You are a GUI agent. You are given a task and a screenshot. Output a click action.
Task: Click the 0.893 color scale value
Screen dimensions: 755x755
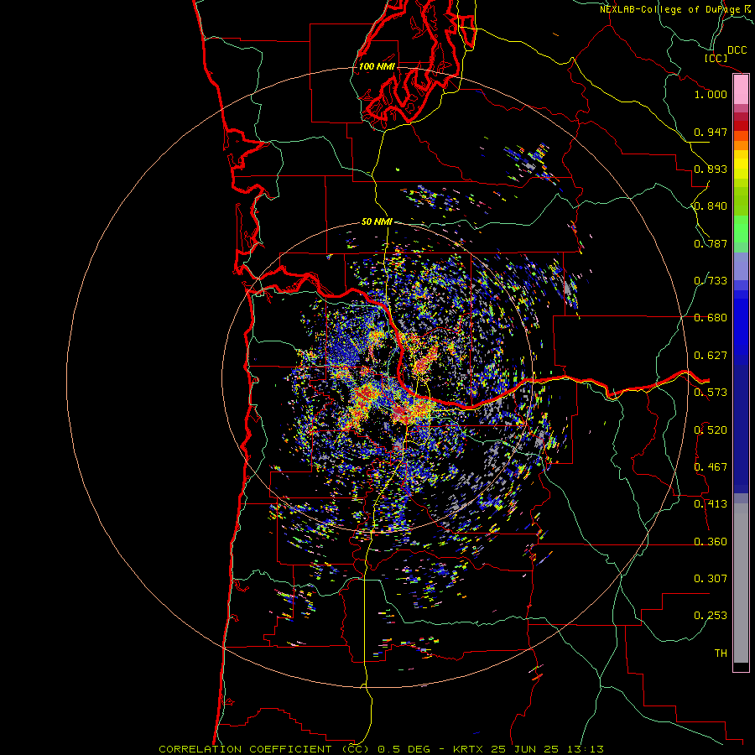tap(711, 169)
